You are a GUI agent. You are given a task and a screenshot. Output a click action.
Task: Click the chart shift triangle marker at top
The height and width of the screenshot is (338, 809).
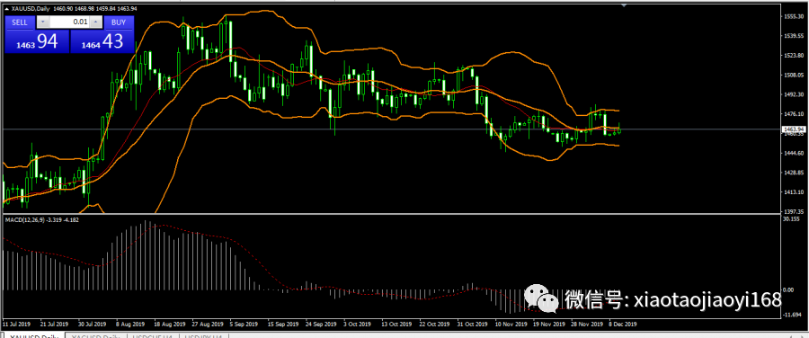[625, 4]
